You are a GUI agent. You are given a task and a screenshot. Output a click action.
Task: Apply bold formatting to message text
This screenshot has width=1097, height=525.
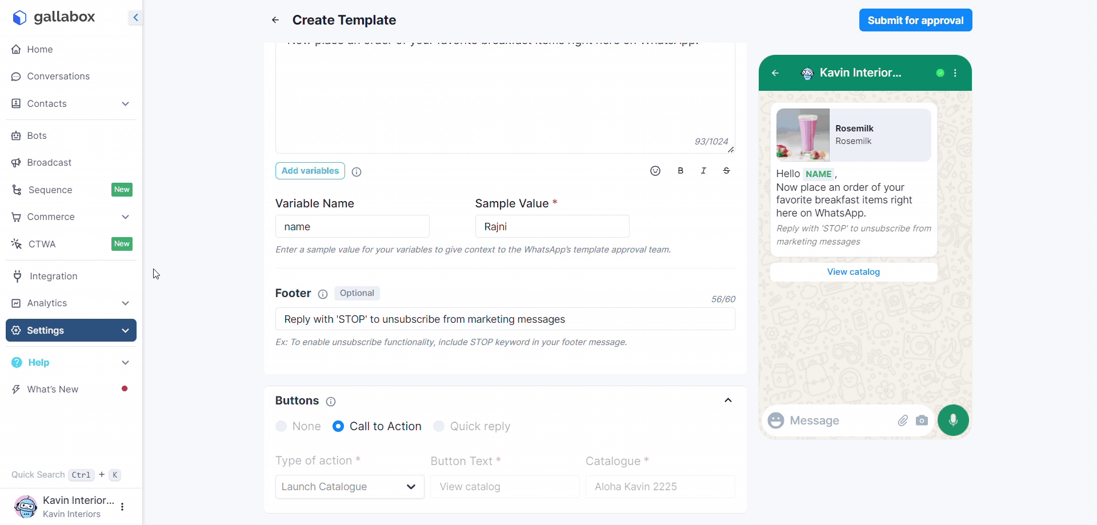[x=680, y=171]
